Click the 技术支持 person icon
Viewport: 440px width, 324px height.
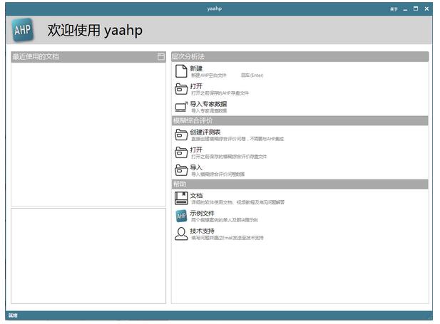[181, 234]
